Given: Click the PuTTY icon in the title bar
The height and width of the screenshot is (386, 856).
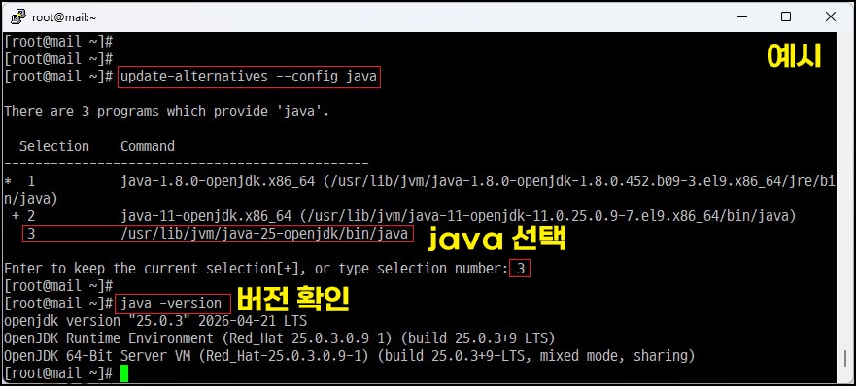Looking at the screenshot, I should click(x=18, y=16).
